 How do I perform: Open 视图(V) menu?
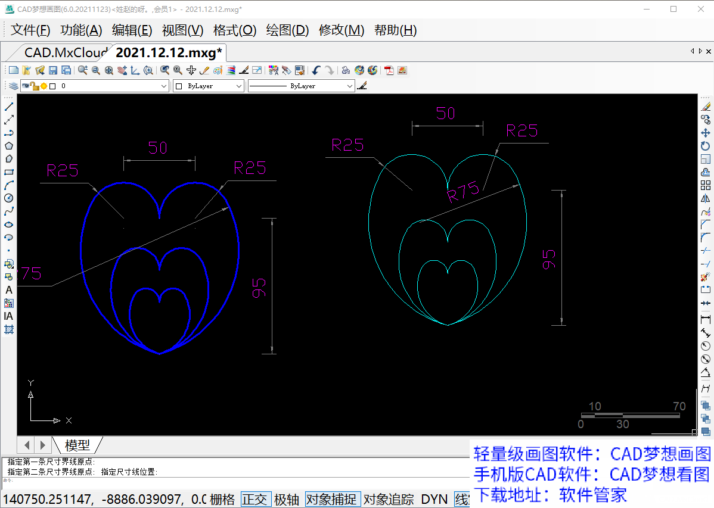tap(182, 30)
